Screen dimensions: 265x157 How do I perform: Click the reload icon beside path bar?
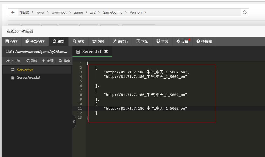[x=244, y=12]
